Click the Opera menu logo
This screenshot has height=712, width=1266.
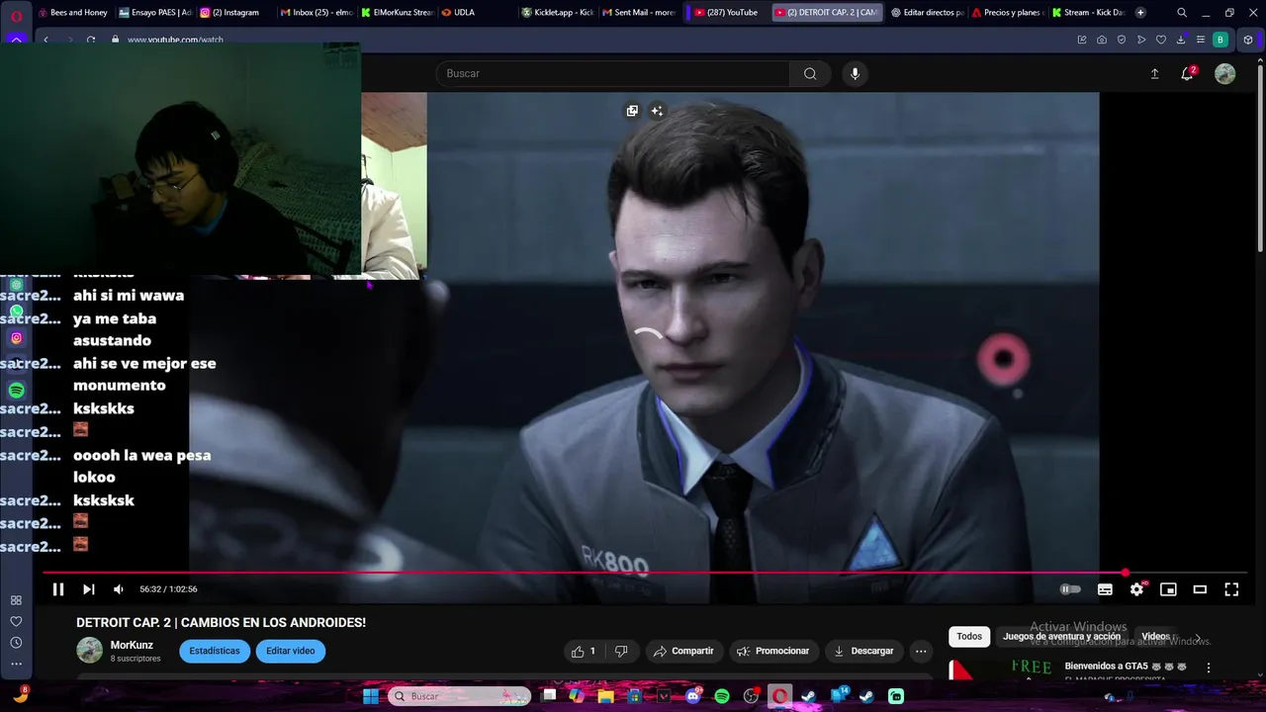(x=16, y=15)
